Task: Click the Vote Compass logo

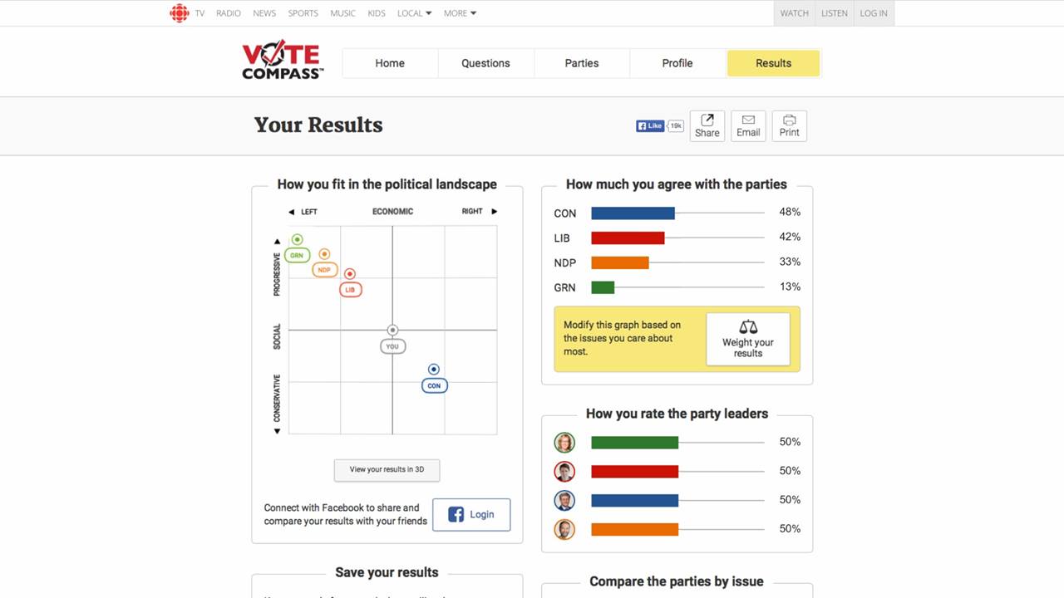Action: (282, 61)
